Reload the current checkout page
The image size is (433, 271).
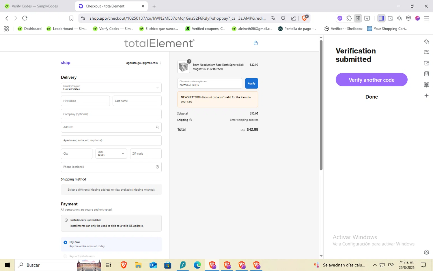(x=25, y=18)
